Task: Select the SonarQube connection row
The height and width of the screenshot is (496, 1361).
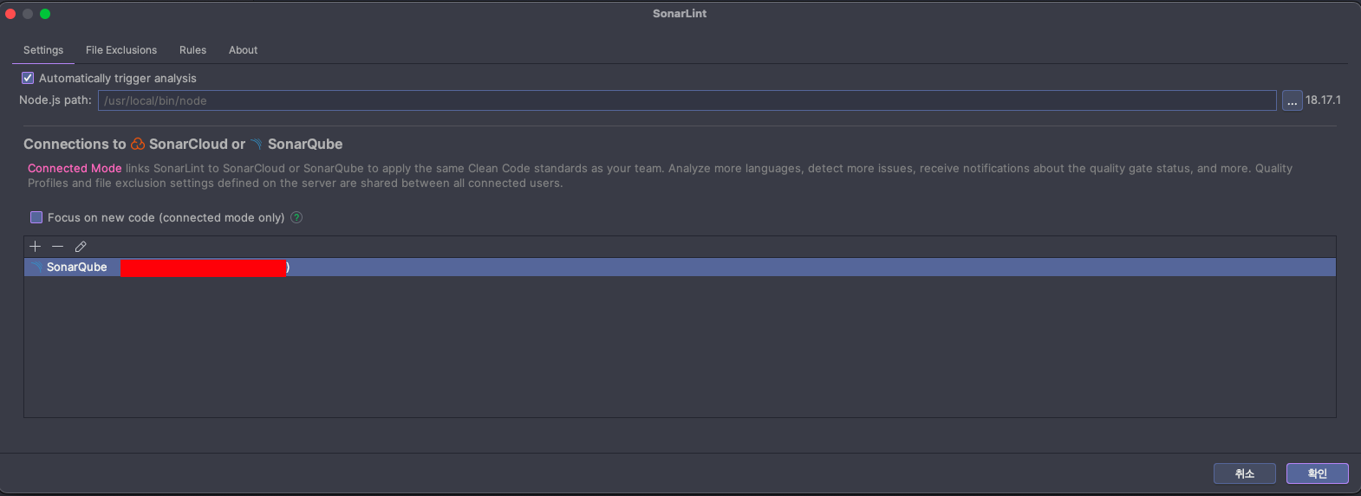Action: tap(680, 267)
